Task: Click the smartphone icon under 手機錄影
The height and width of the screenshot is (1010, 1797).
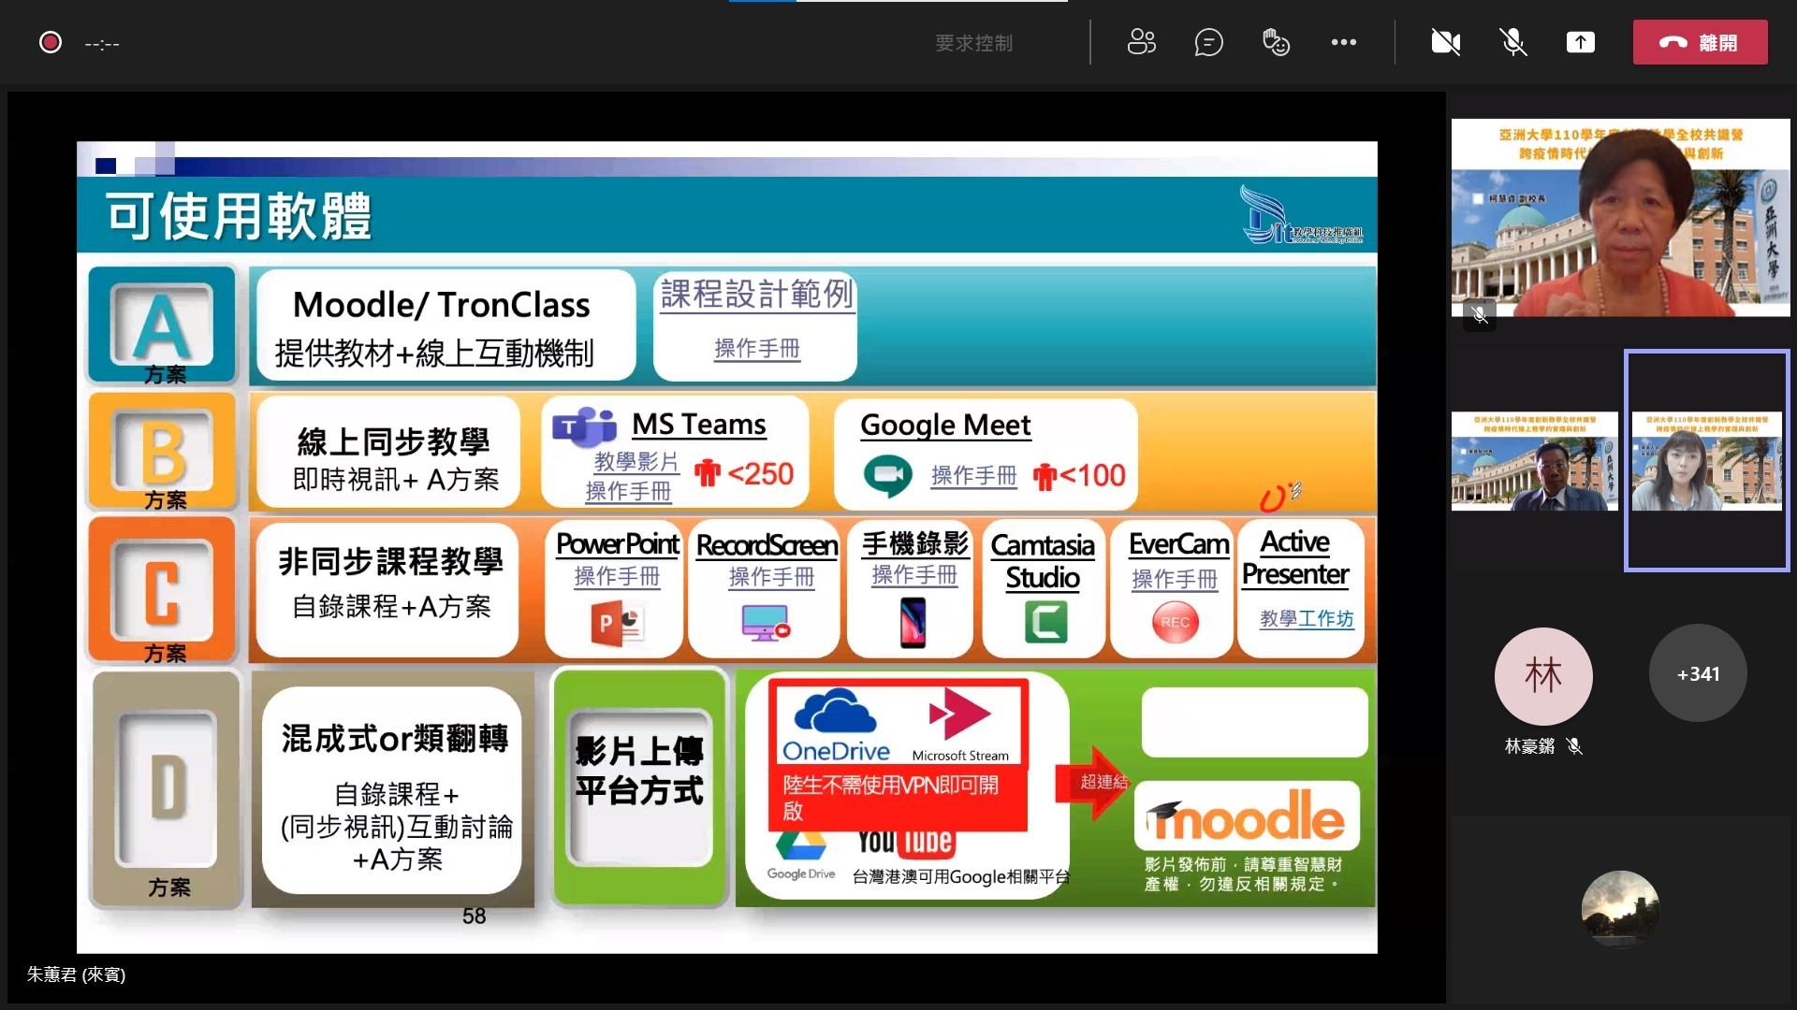Action: (913, 623)
